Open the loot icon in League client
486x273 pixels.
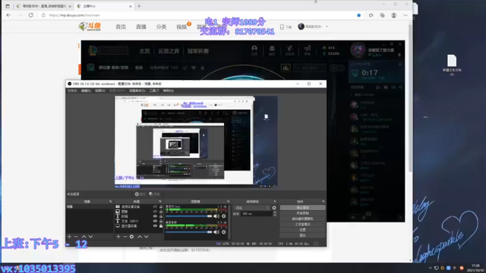coord(290,50)
